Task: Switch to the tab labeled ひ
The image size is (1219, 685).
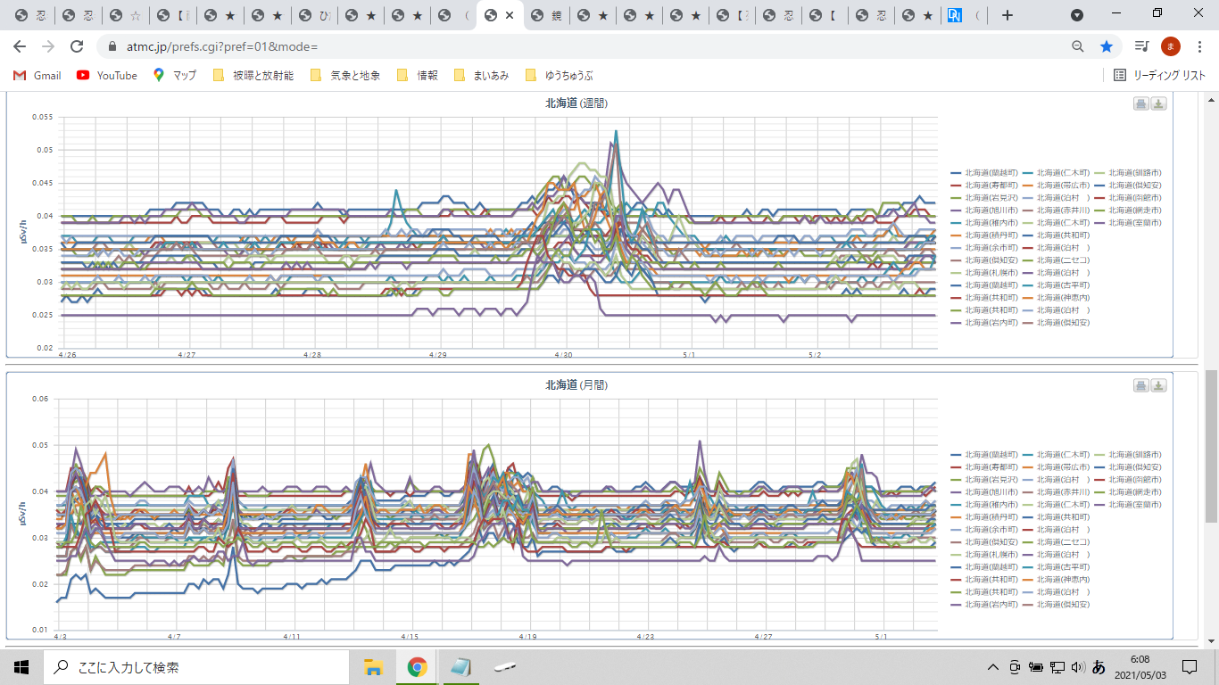Action: [314, 15]
